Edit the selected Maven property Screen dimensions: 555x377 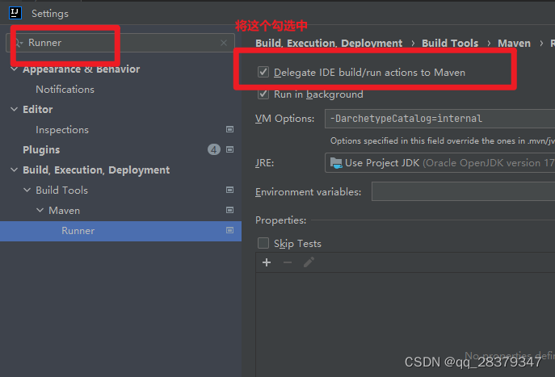coord(309,262)
